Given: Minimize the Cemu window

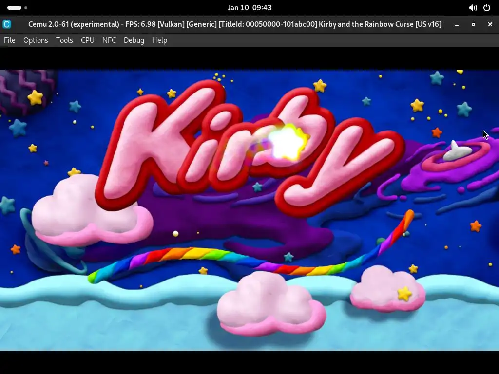Looking at the screenshot, I should [457, 24].
